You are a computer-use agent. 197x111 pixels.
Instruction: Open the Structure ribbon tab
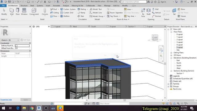coord(24,6)
